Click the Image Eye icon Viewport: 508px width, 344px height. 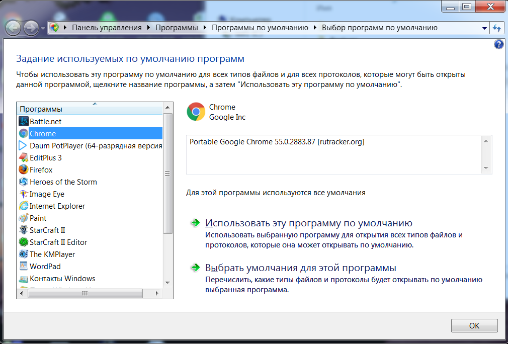(x=23, y=194)
